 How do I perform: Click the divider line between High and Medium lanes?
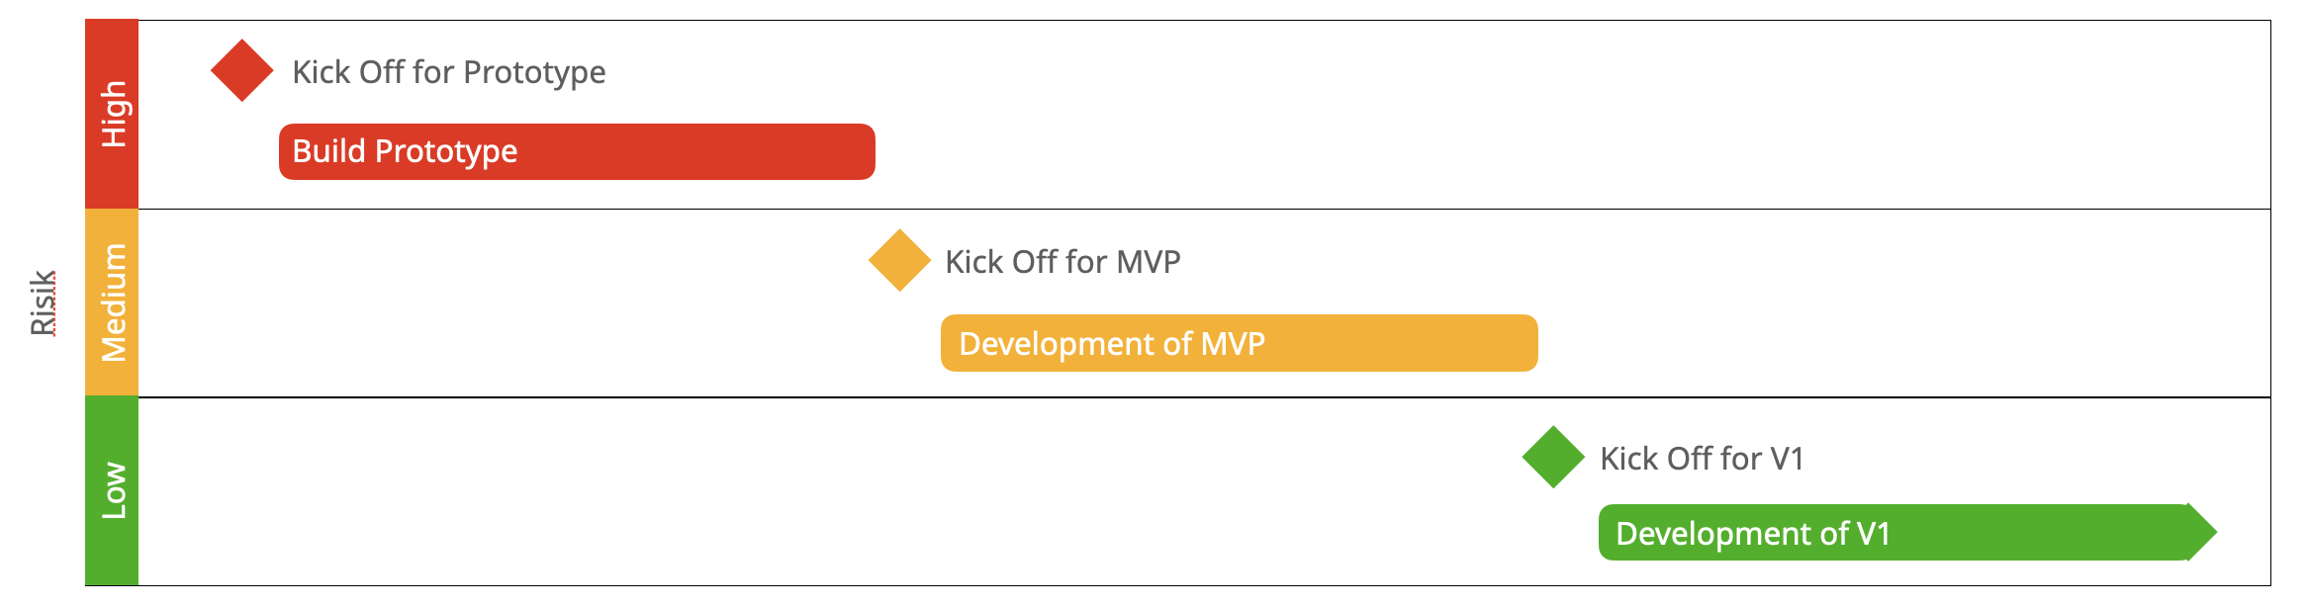tap(1187, 209)
